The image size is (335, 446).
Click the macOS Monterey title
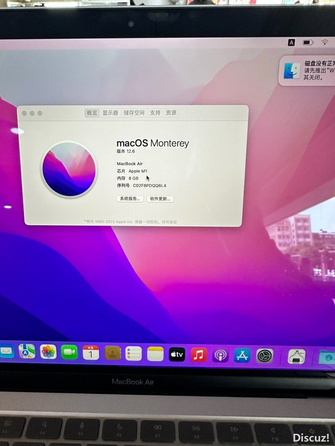coord(153,143)
